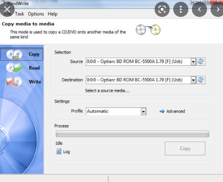Open the Help menu
223x182 pixels.
[x=52, y=14]
